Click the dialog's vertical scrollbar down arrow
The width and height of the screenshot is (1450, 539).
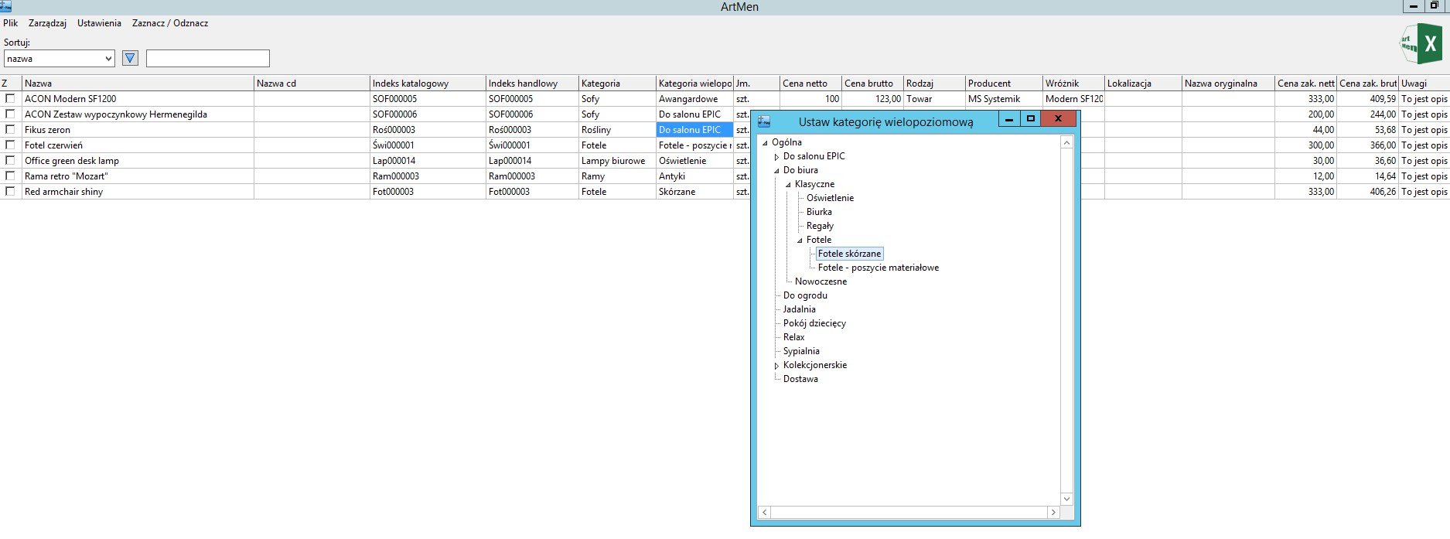(1067, 499)
